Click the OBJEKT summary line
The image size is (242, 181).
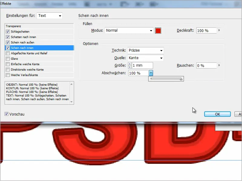(x=32, y=85)
